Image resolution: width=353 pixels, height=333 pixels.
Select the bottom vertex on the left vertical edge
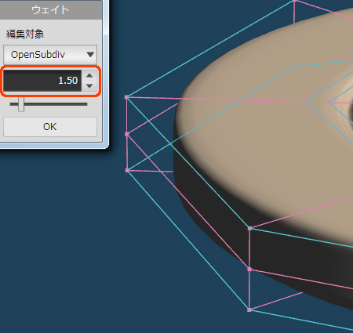(x=127, y=170)
